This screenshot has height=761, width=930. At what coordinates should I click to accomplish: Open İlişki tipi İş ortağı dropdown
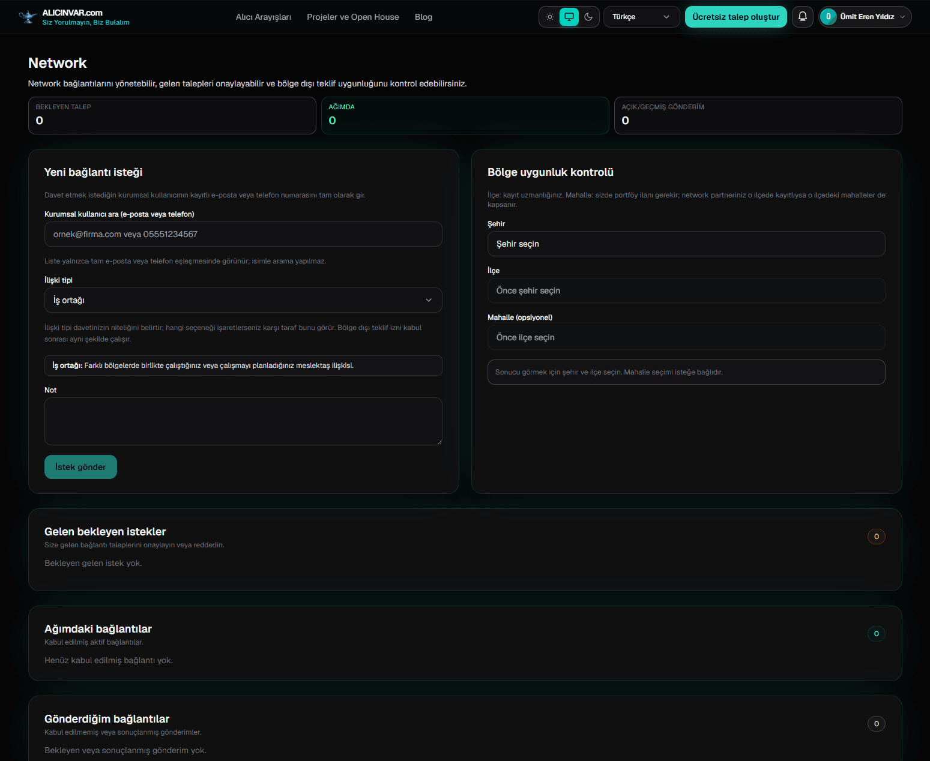243,300
